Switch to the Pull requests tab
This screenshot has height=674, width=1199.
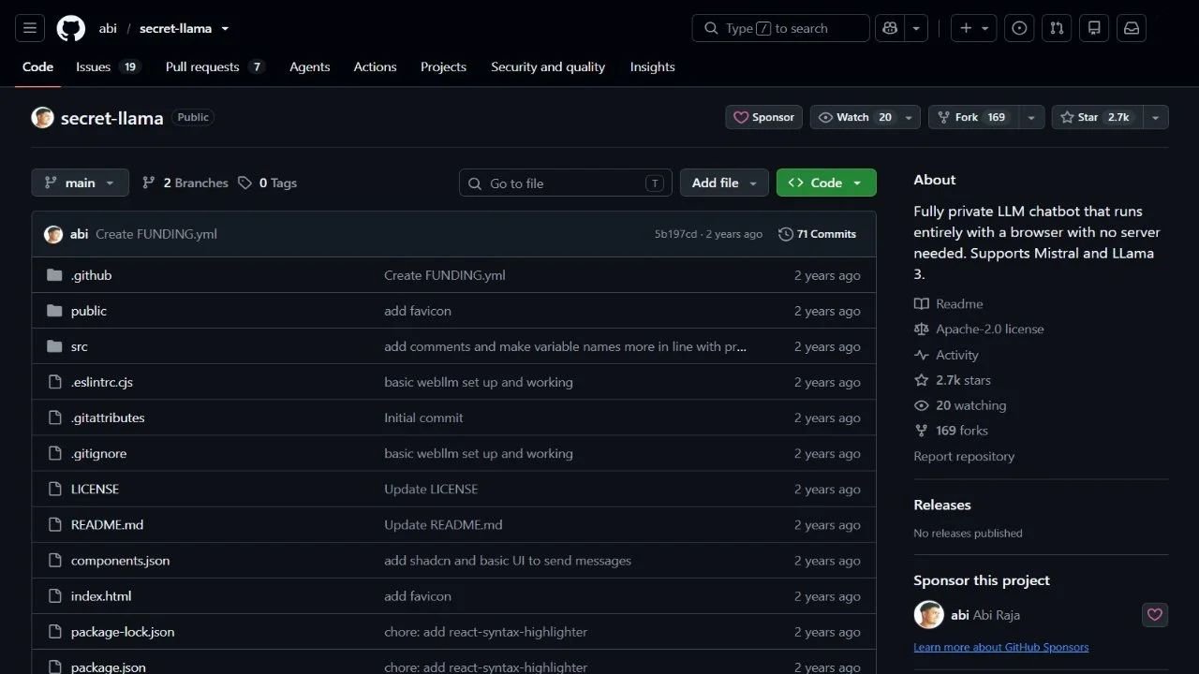[215, 66]
